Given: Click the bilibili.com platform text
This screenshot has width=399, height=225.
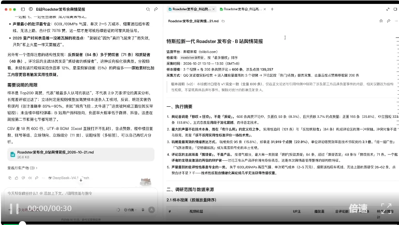Looking at the screenshot, I should coord(208,52).
